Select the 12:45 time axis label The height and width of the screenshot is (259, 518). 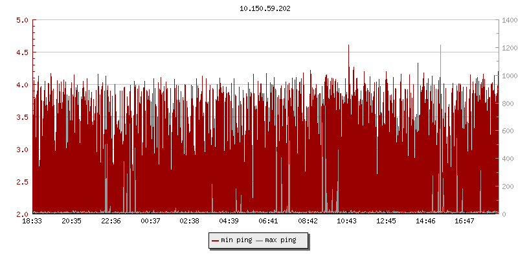click(387, 221)
